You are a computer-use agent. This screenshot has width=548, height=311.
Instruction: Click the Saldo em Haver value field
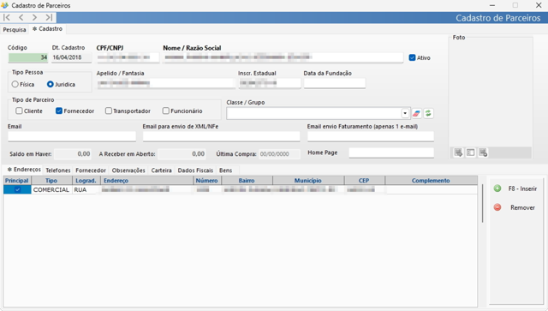[x=73, y=154]
